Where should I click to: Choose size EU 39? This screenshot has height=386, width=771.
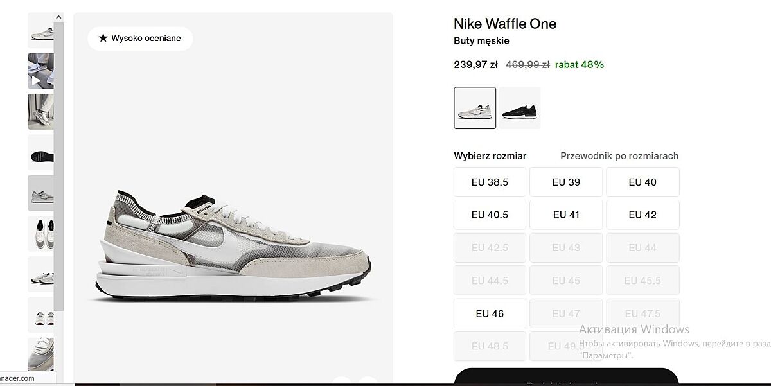566,182
